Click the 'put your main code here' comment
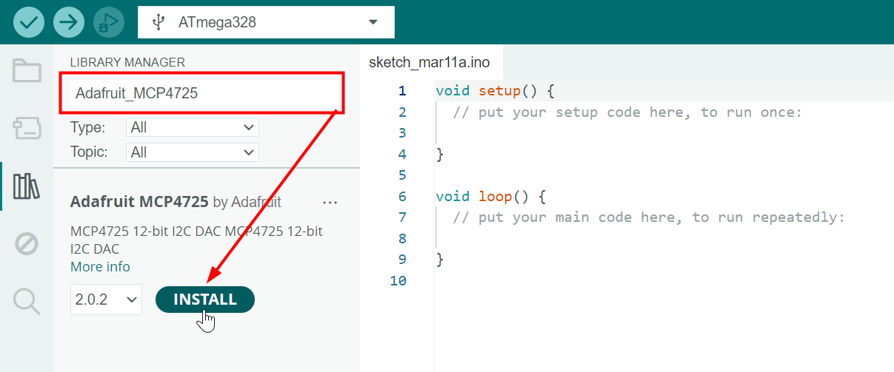 649,217
